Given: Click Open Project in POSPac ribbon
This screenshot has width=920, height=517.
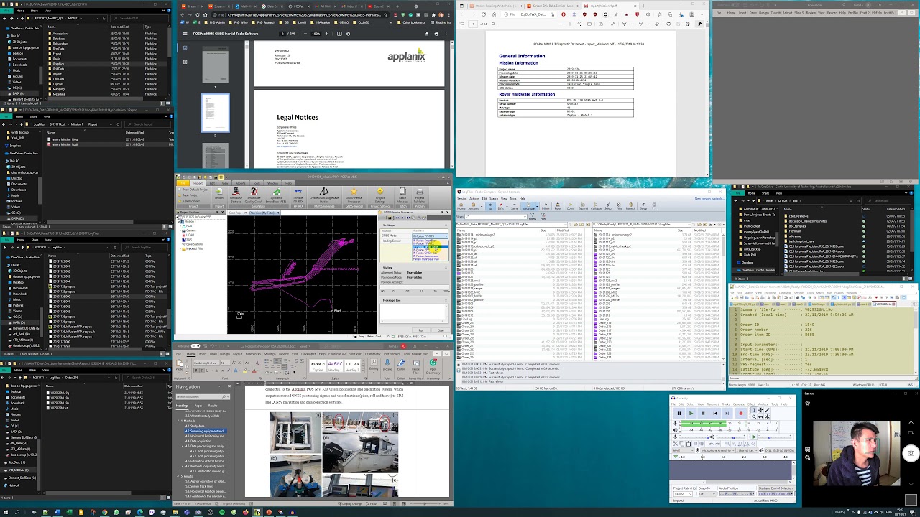Looking at the screenshot, I should point(190,201).
